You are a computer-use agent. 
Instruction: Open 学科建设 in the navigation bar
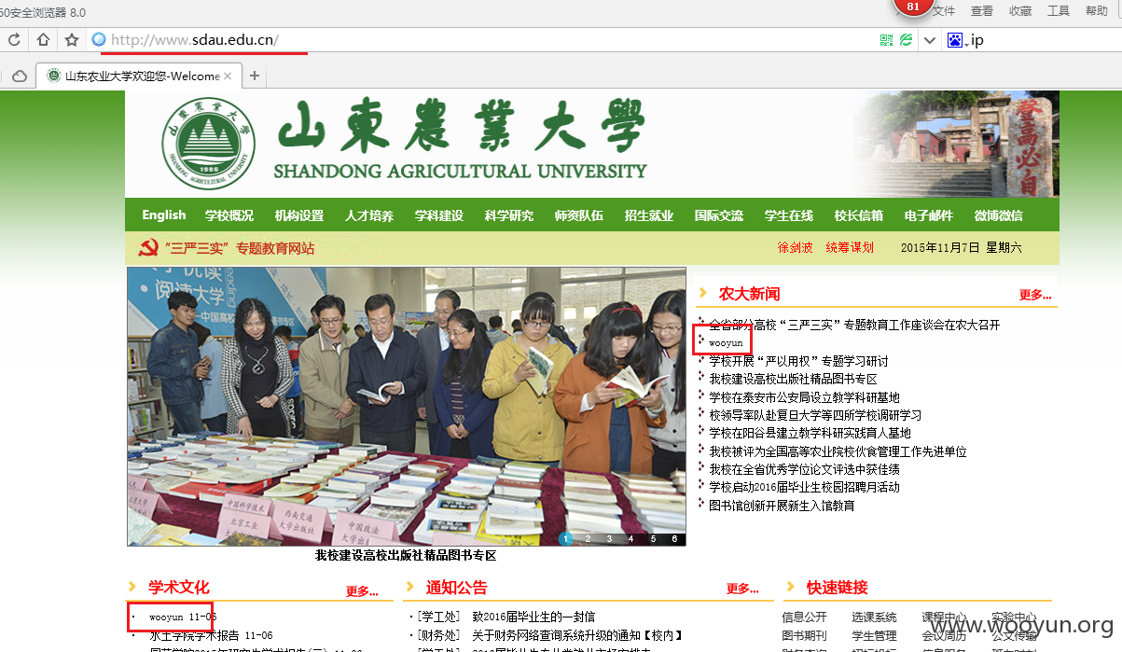(x=439, y=215)
